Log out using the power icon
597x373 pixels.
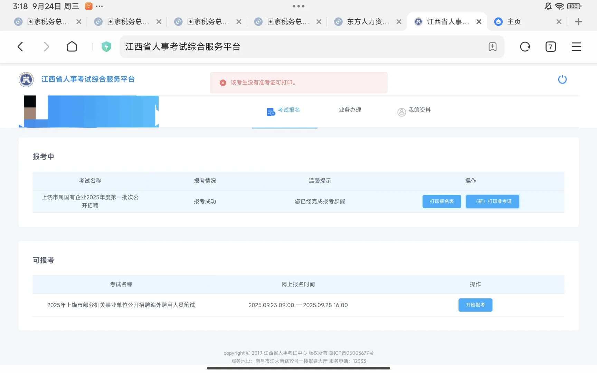562,79
